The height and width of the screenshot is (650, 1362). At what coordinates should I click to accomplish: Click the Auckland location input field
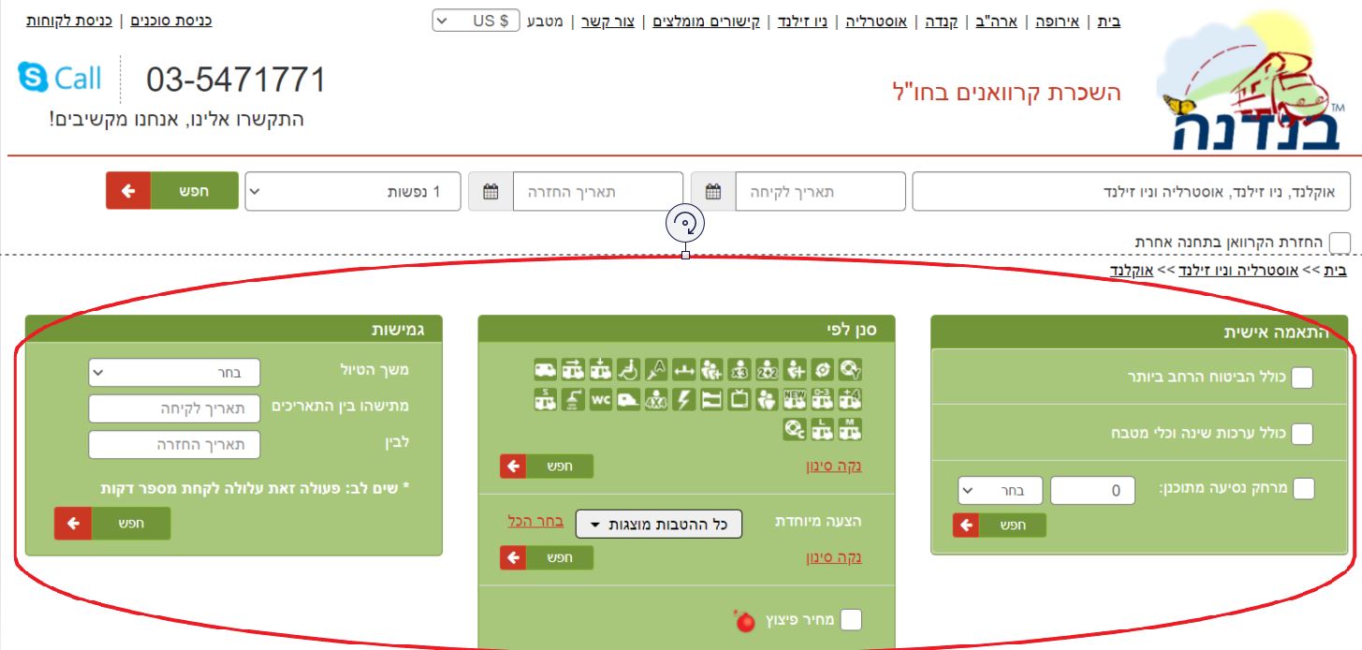tap(1130, 191)
